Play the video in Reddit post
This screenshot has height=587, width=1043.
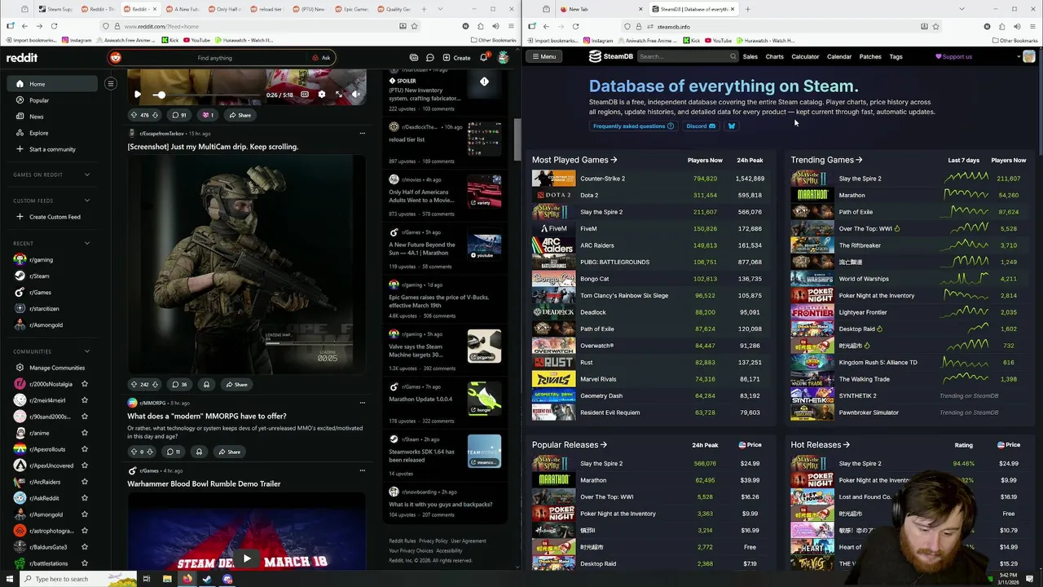tap(138, 95)
